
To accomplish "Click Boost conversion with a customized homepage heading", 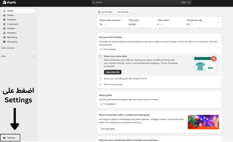I will pos(124,115).
